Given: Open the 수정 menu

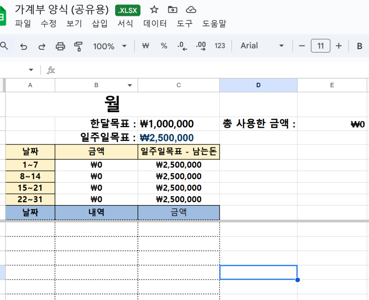Looking at the screenshot, I should 49,23.
